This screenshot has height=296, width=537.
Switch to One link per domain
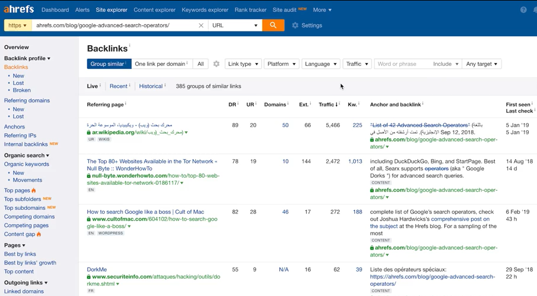tap(160, 64)
